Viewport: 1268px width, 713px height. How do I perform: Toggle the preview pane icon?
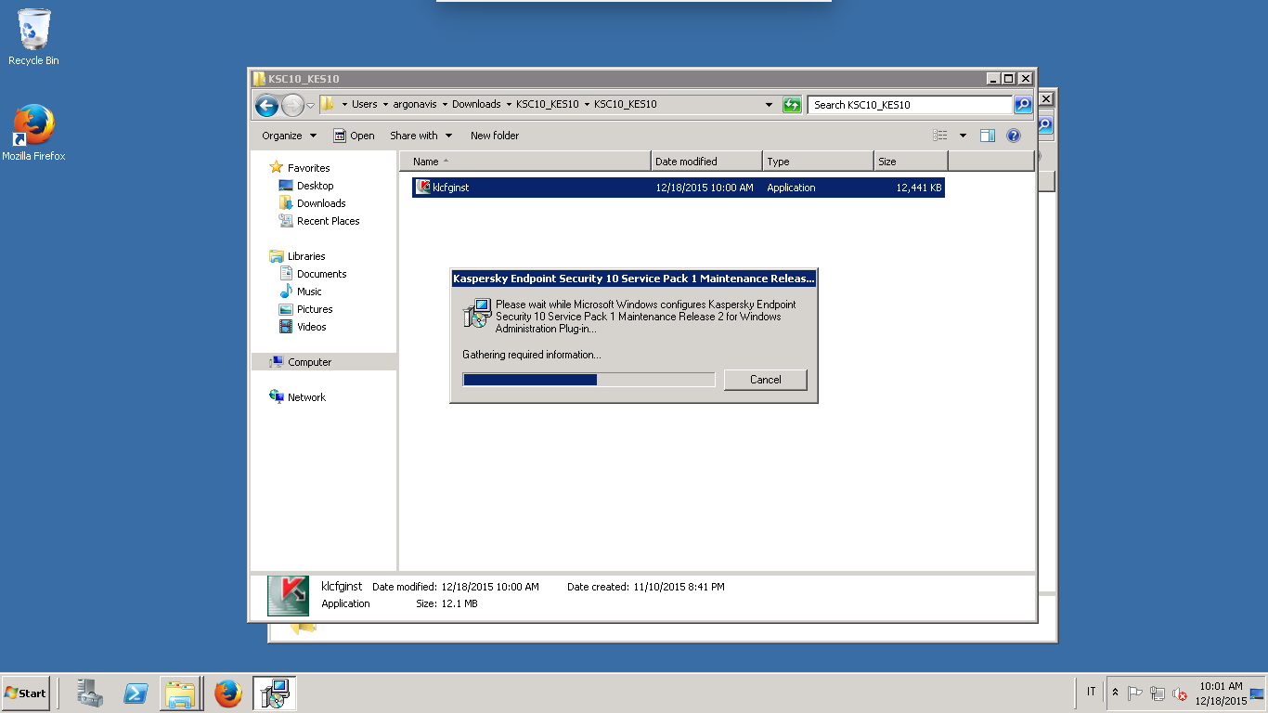[x=988, y=136]
